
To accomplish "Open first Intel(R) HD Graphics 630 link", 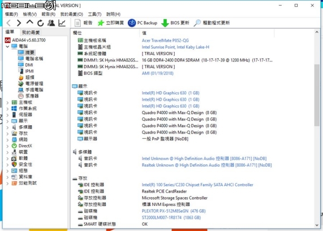I will pyautogui.click(x=170, y=93).
